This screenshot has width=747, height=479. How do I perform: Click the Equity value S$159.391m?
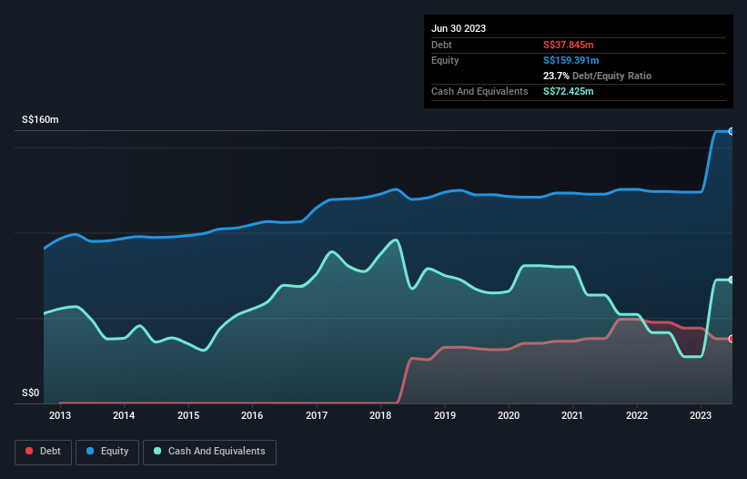[570, 60]
